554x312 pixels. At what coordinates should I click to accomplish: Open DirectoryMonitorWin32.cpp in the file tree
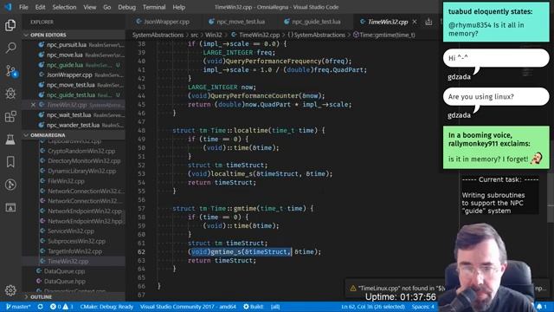coord(74,161)
